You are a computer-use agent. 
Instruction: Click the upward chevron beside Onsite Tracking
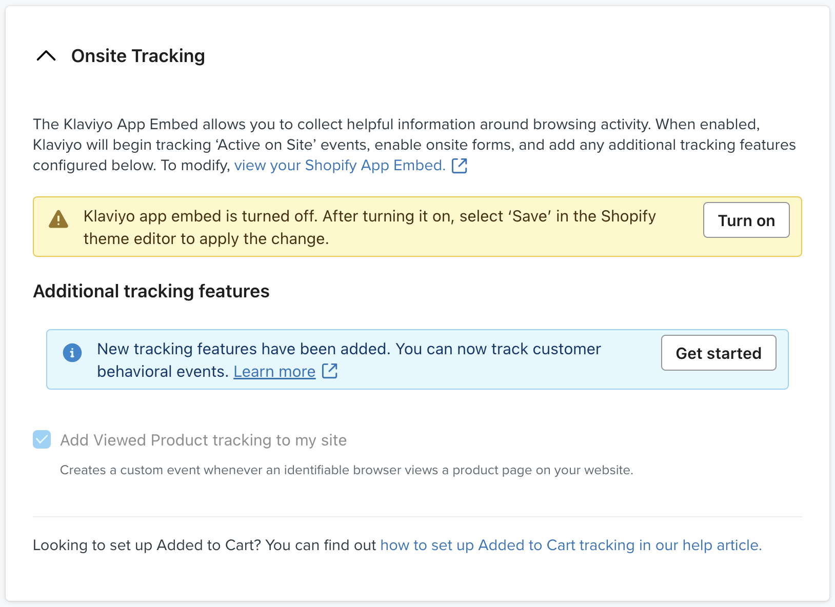click(x=47, y=55)
